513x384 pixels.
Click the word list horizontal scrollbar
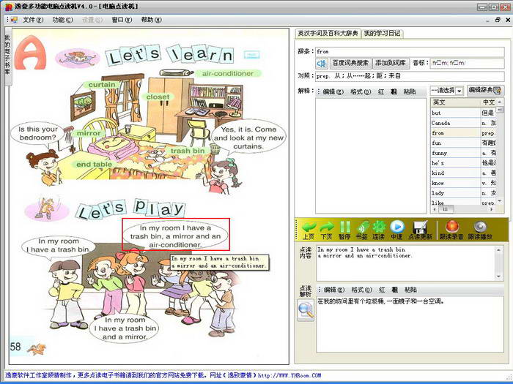463,209
